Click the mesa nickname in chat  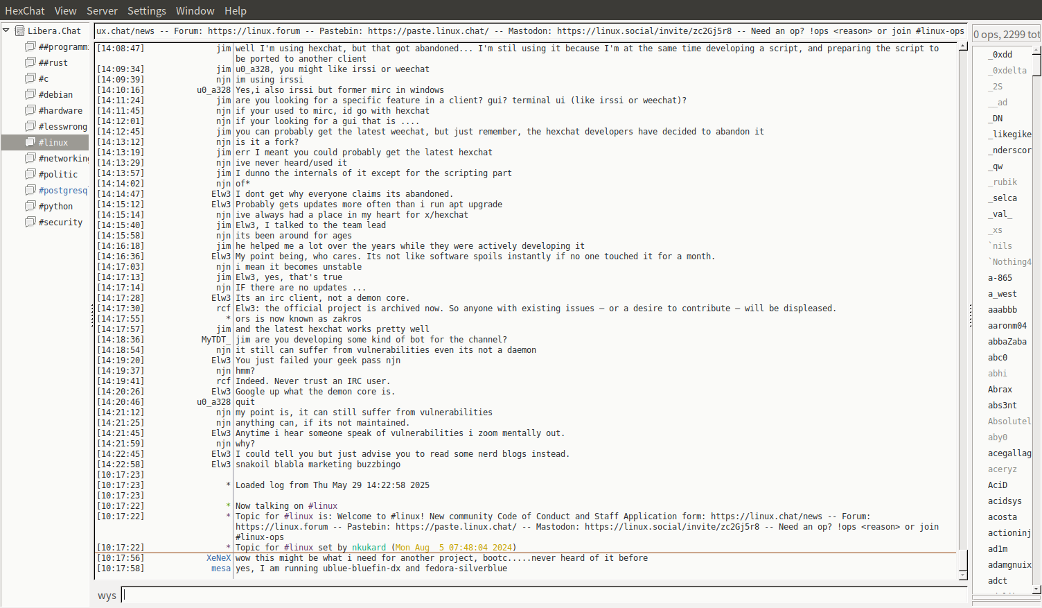point(221,568)
